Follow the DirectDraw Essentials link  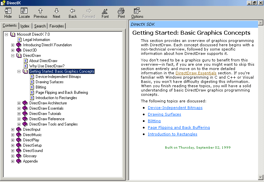[196, 73]
